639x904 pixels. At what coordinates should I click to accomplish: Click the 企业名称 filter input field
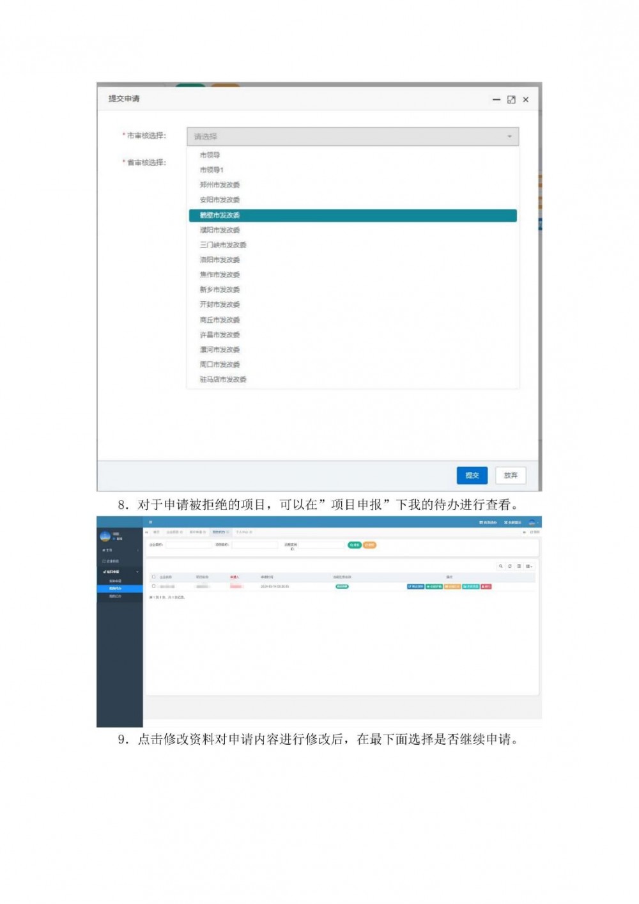click(x=189, y=545)
